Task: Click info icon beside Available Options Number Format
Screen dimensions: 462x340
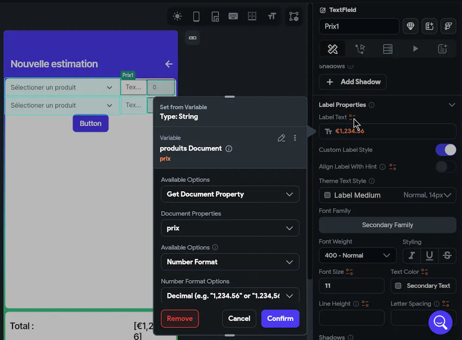Action: click(215, 247)
